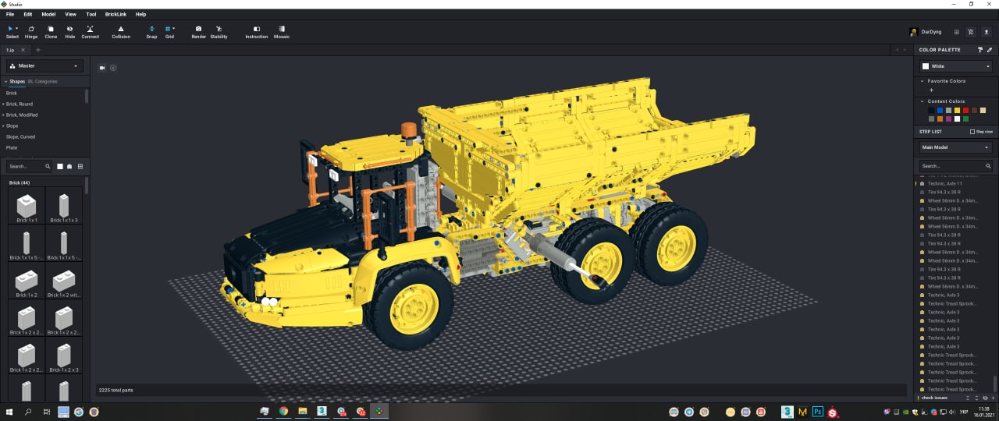Click the eyedropper icon in Color Palette
999x421 pixels.
coord(990,50)
